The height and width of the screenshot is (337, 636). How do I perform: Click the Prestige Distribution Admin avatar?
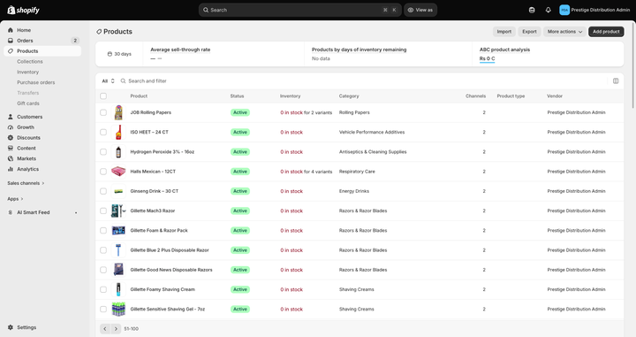564,10
